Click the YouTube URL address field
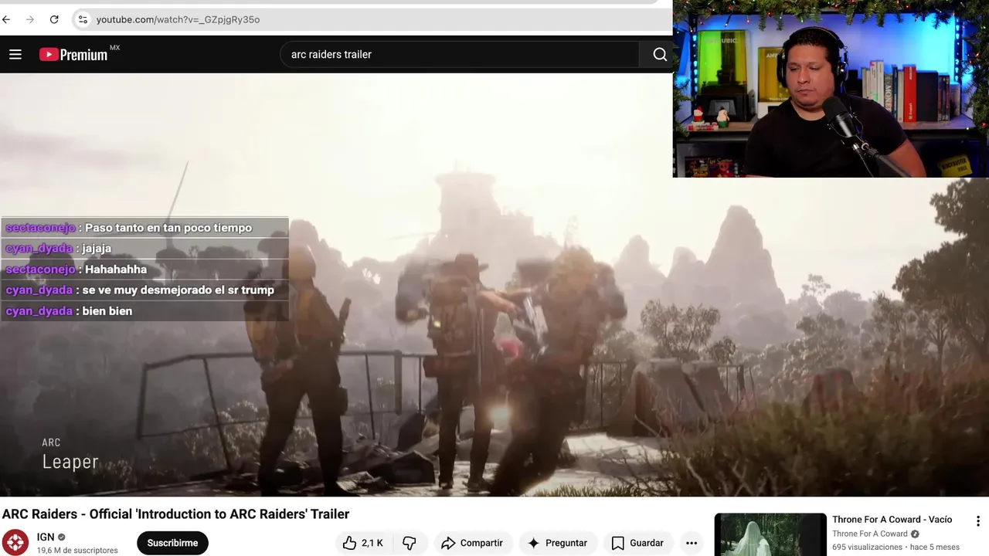Screen dimensions: 989x556 click(x=371, y=19)
